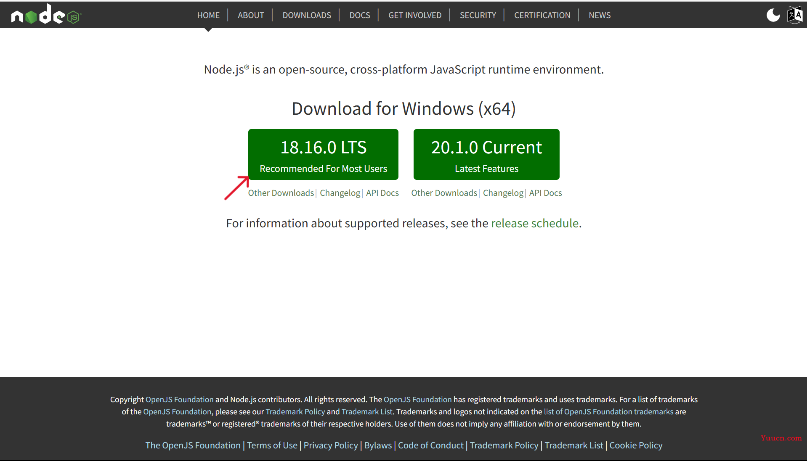Open Other Downloads under Current
The width and height of the screenshot is (807, 461).
point(444,193)
